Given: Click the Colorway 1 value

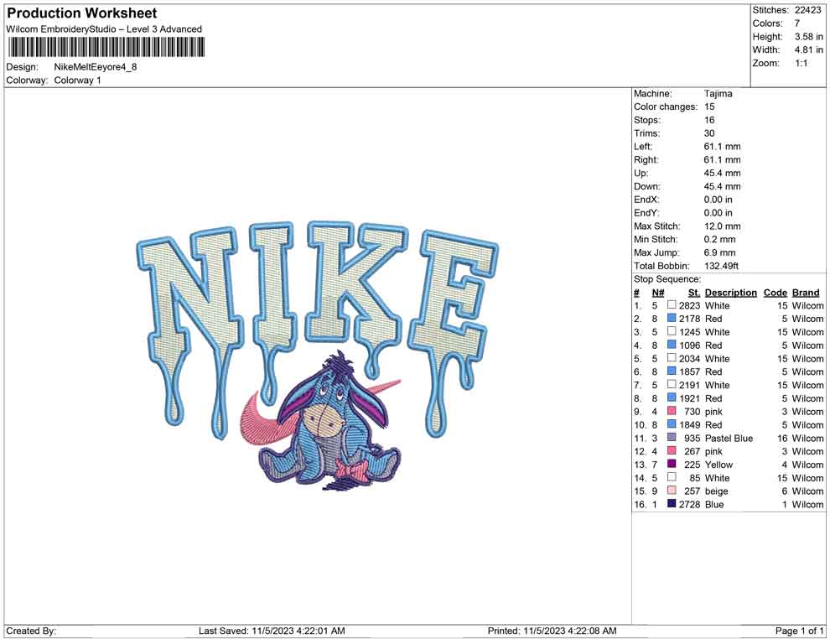Looking at the screenshot, I should (77, 81).
